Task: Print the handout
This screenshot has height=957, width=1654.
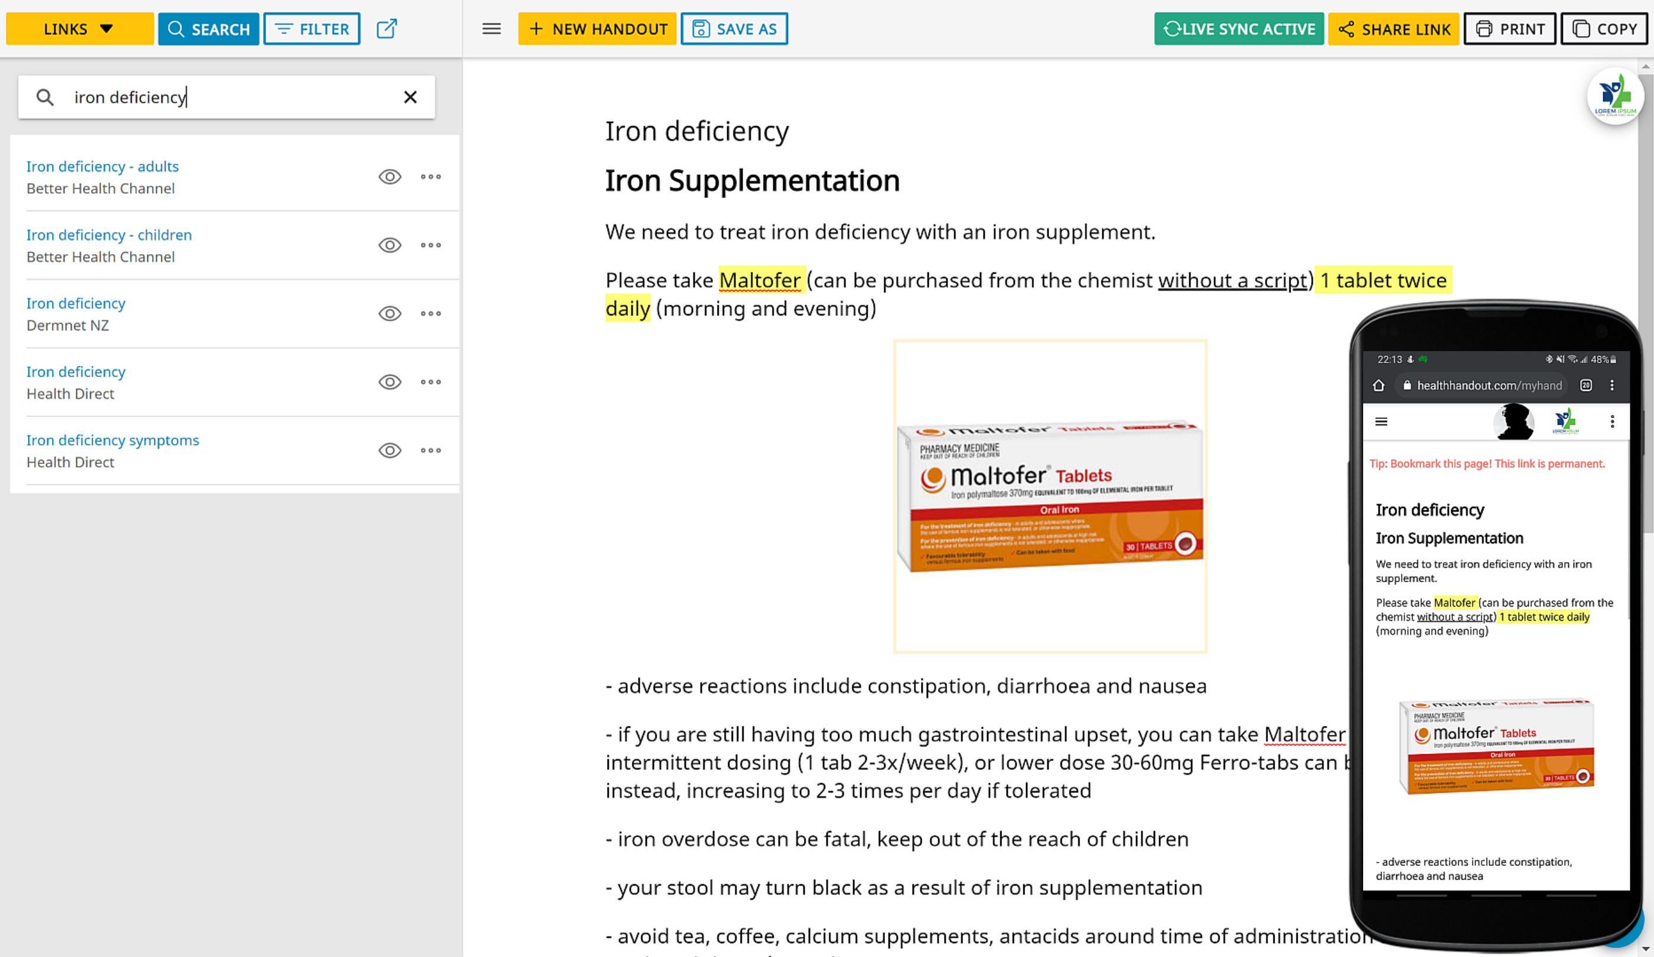Action: coord(1510,29)
